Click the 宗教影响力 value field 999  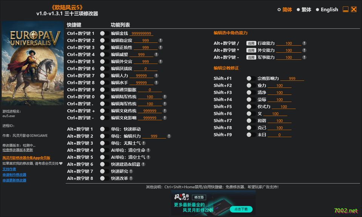(x=292, y=79)
